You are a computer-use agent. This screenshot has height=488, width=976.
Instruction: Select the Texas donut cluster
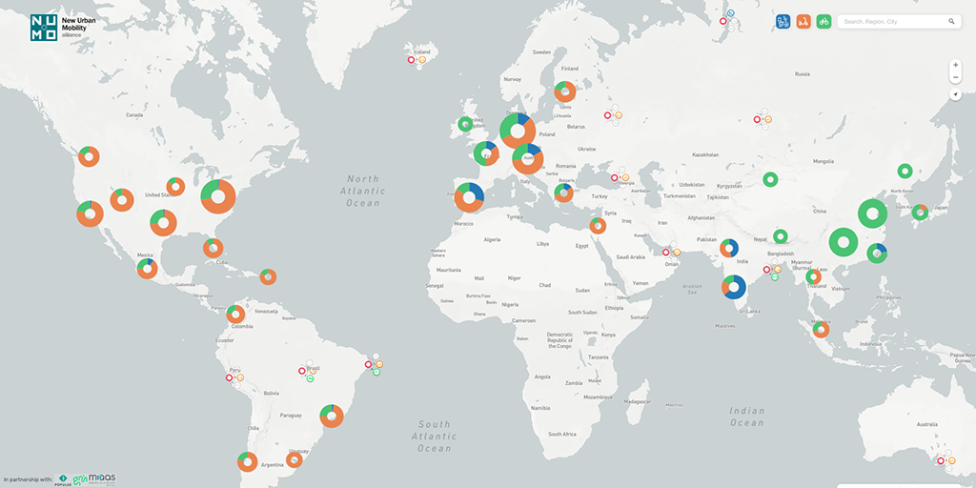coord(163,222)
